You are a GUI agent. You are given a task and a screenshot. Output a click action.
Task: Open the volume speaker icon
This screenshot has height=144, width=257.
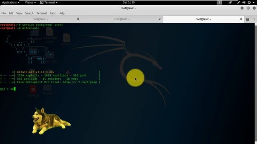click(x=244, y=2)
